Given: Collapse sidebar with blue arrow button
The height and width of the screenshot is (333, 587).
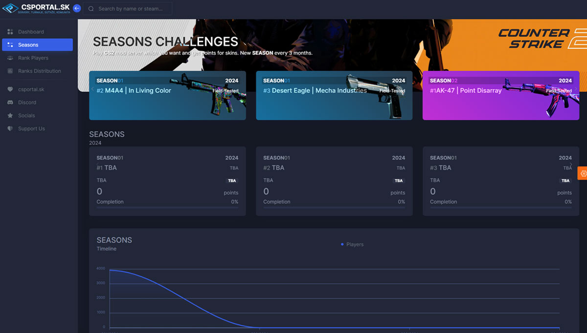Looking at the screenshot, I should [77, 8].
